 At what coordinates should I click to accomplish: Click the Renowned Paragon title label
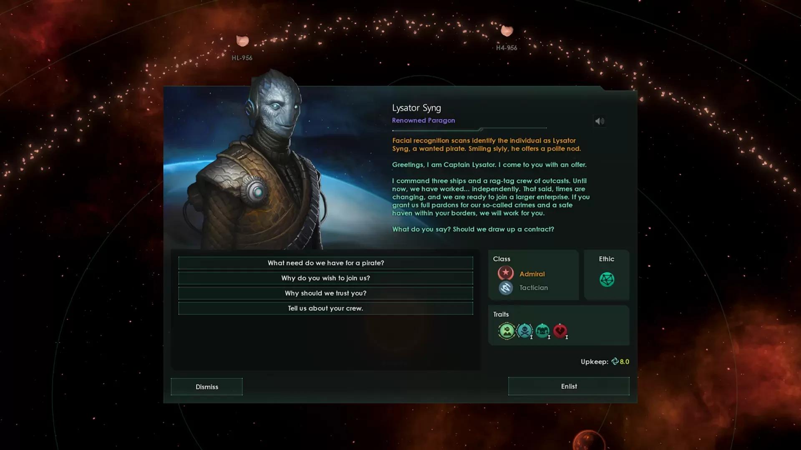point(423,120)
